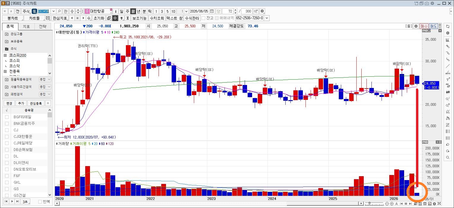Check the DN오토모티브 checkbox
Image resolution: width=454 pixels, height=208 pixels.
click(x=7, y=169)
